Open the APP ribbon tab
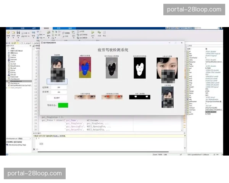This screenshot has width=229, height=183. click(x=34, y=28)
